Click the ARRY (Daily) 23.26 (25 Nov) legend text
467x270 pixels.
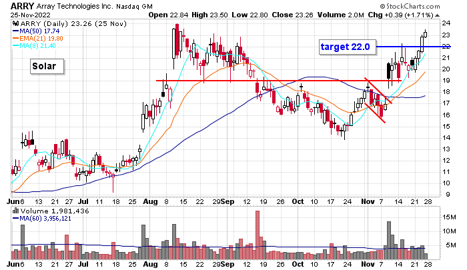[73, 23]
